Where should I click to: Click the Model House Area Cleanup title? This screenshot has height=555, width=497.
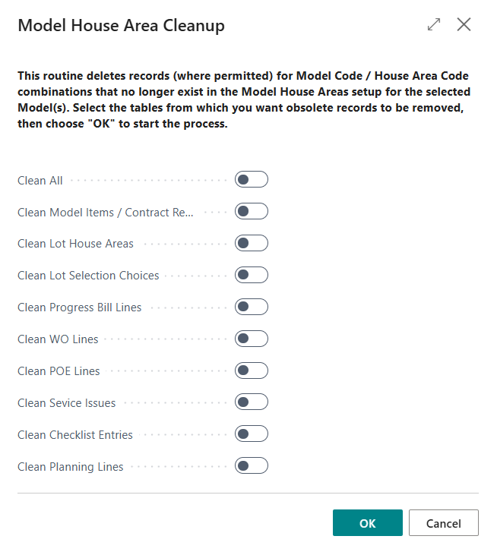[121, 26]
